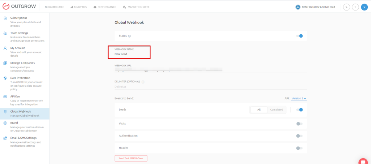Open the API Version 2 dropdown
371x164 pixels.
(299, 98)
